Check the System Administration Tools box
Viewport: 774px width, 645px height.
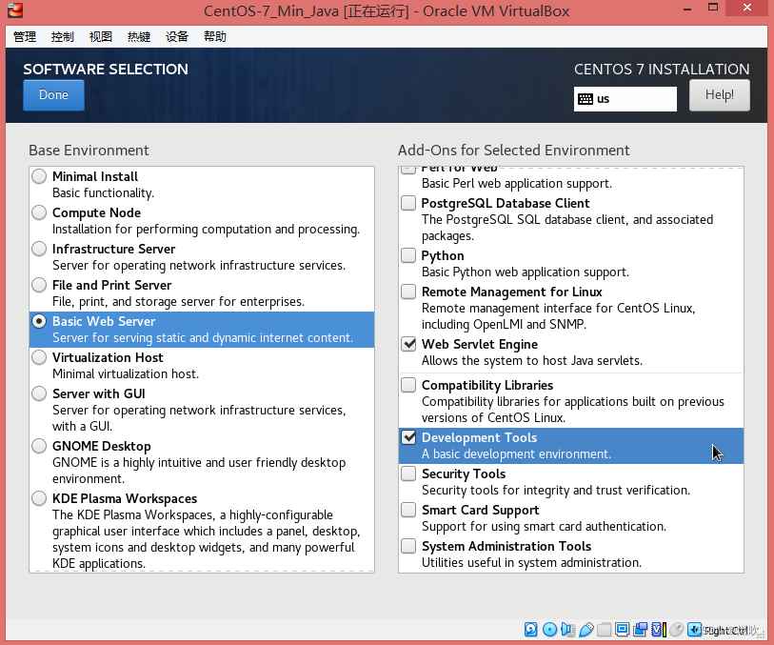click(408, 546)
